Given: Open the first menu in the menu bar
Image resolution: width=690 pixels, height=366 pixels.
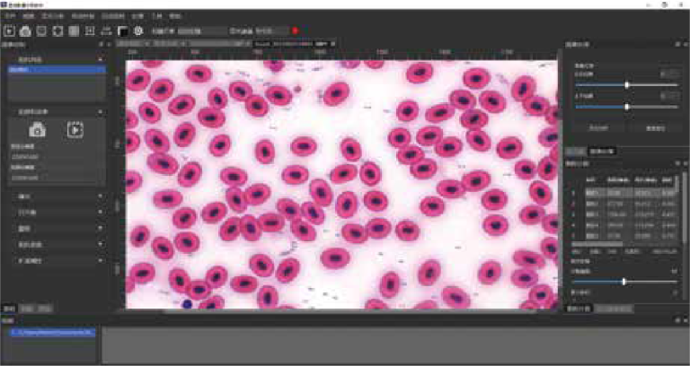Looking at the screenshot, I should (x=8, y=16).
